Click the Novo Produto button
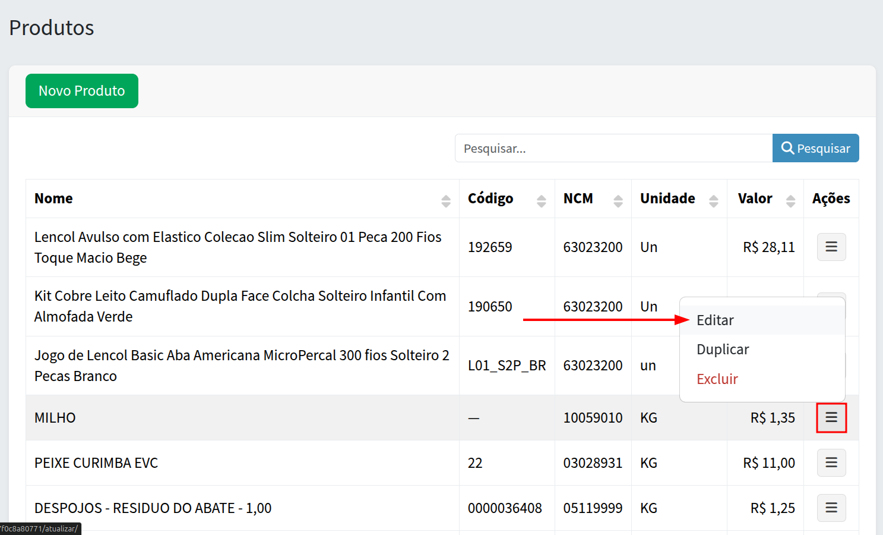Image resolution: width=883 pixels, height=535 pixels. tap(82, 91)
